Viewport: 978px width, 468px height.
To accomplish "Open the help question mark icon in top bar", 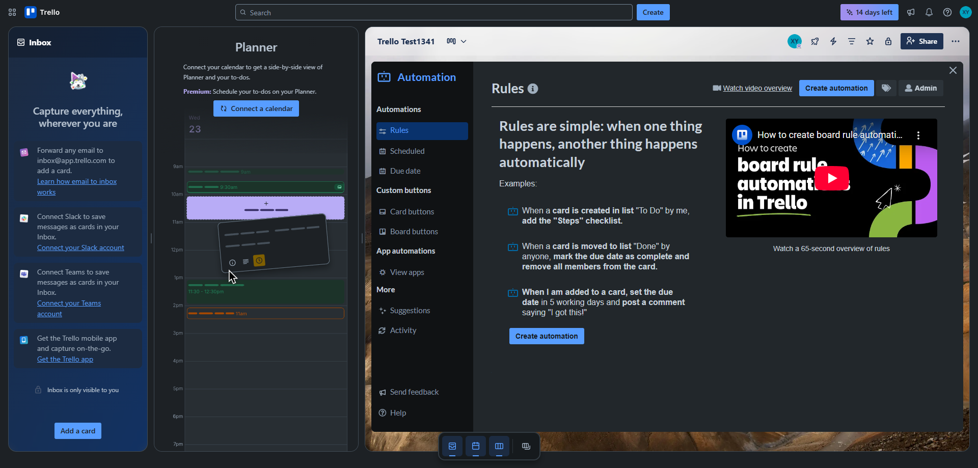I will click(x=947, y=12).
